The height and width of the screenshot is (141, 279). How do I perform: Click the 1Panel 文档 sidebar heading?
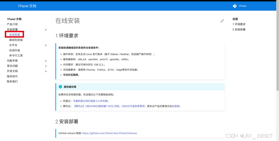[14, 19]
